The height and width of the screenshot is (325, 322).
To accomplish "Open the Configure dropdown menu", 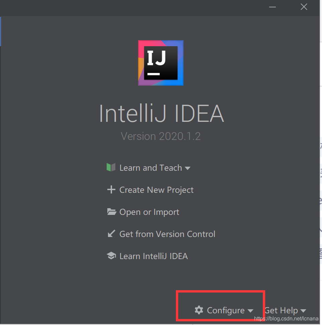I will (x=225, y=310).
